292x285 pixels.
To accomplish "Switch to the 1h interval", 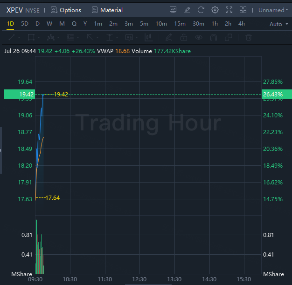I will click(215, 24).
